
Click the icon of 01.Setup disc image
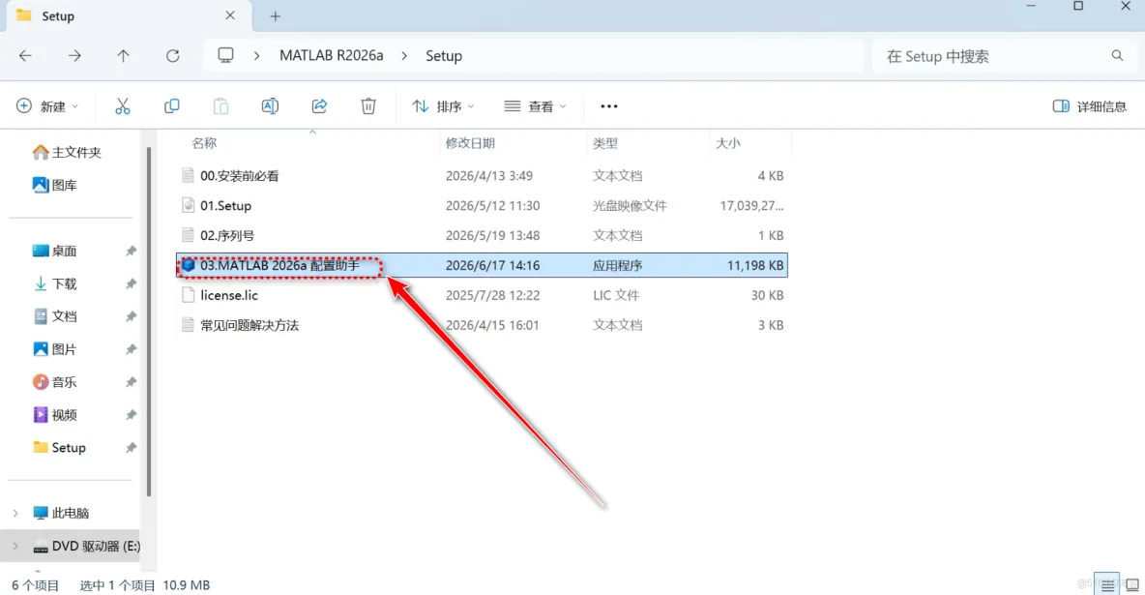188,205
